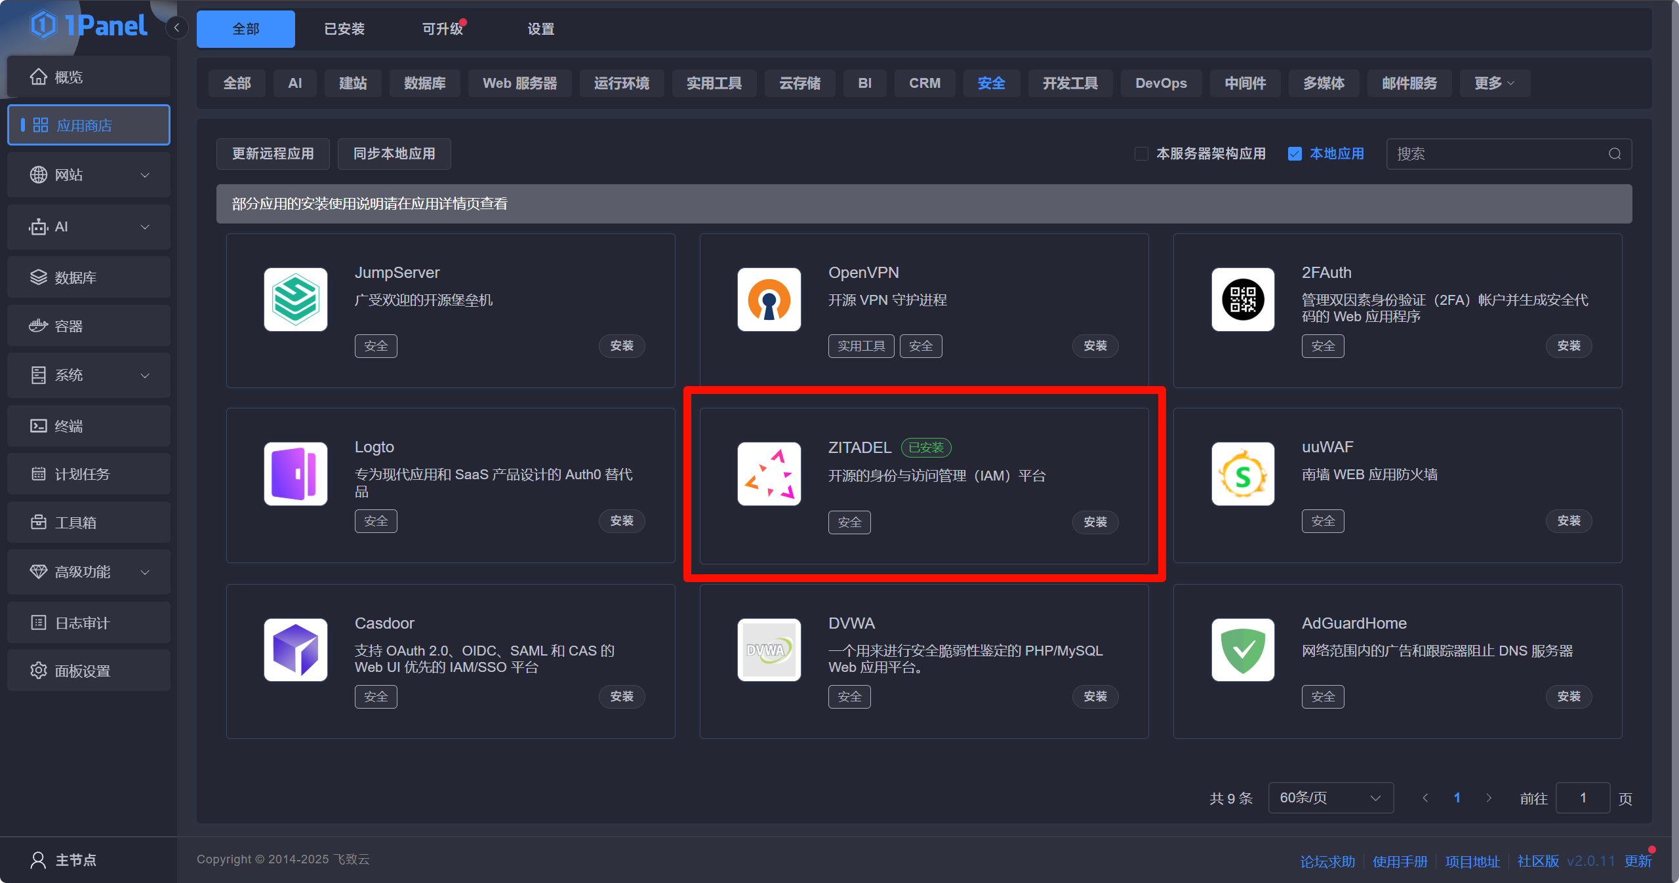The height and width of the screenshot is (883, 1679).
Task: Open the 更多 category dropdown
Action: (1494, 83)
